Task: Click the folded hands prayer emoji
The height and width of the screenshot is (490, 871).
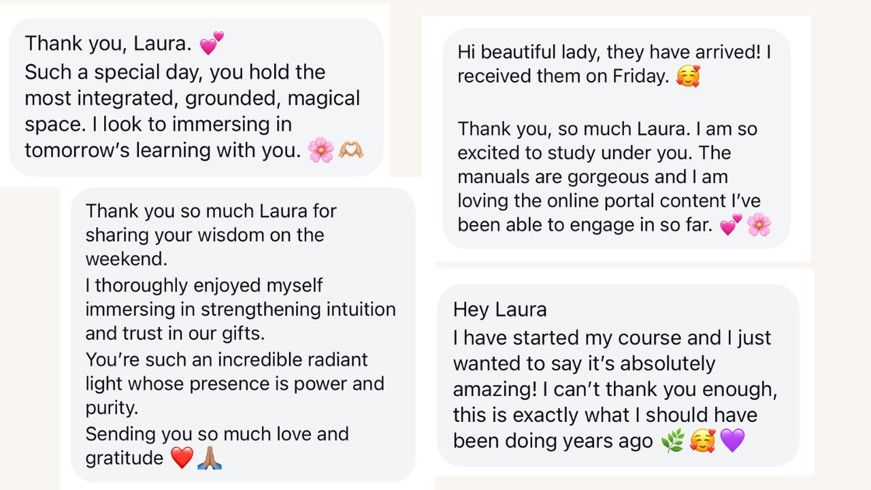Action: [210, 458]
